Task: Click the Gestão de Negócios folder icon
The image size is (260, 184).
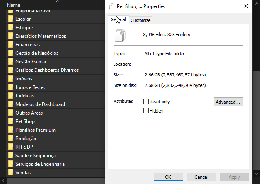Action: click(x=11, y=53)
